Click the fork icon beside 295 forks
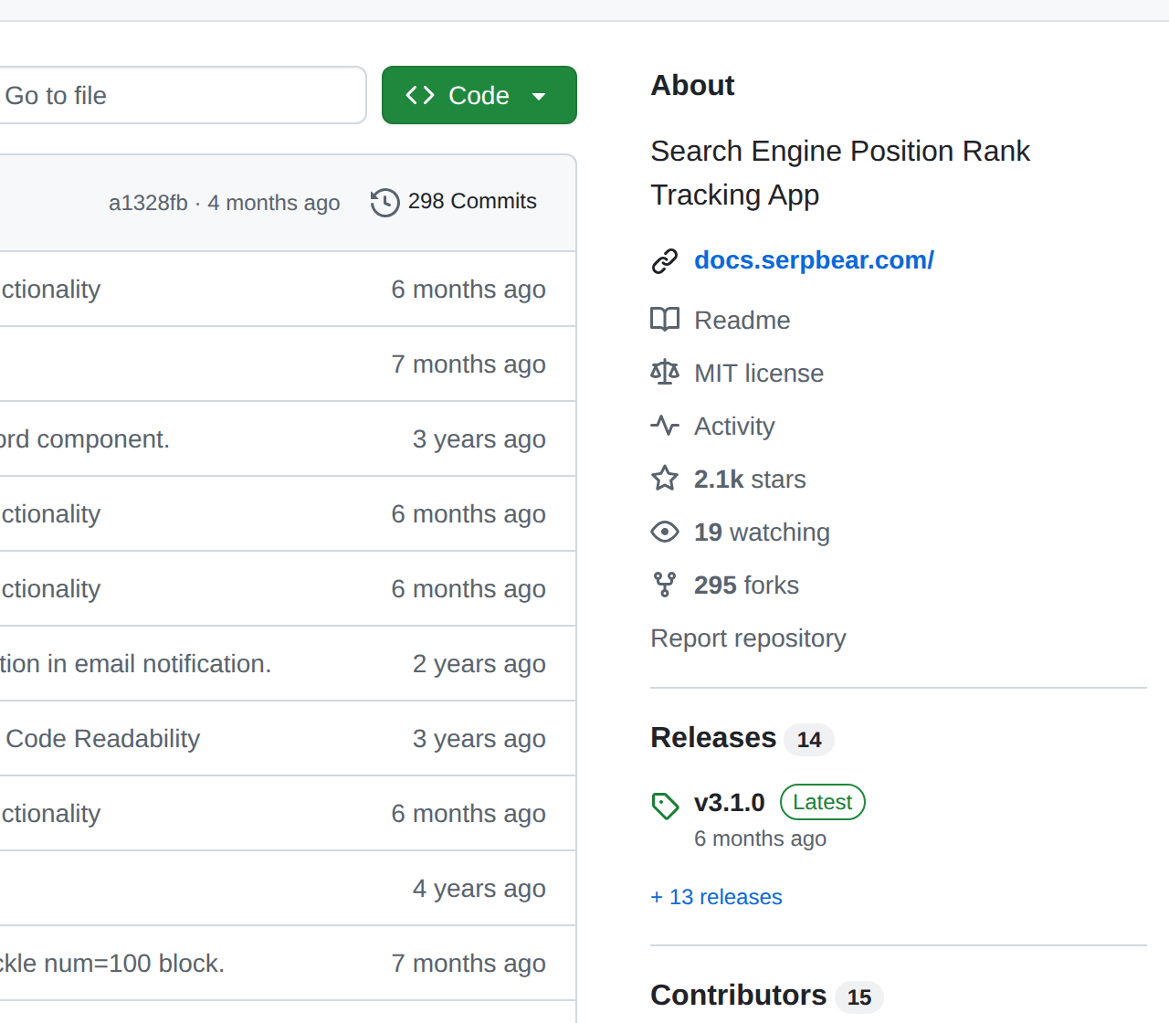Viewport: 1169px width, 1023px height. point(665,585)
